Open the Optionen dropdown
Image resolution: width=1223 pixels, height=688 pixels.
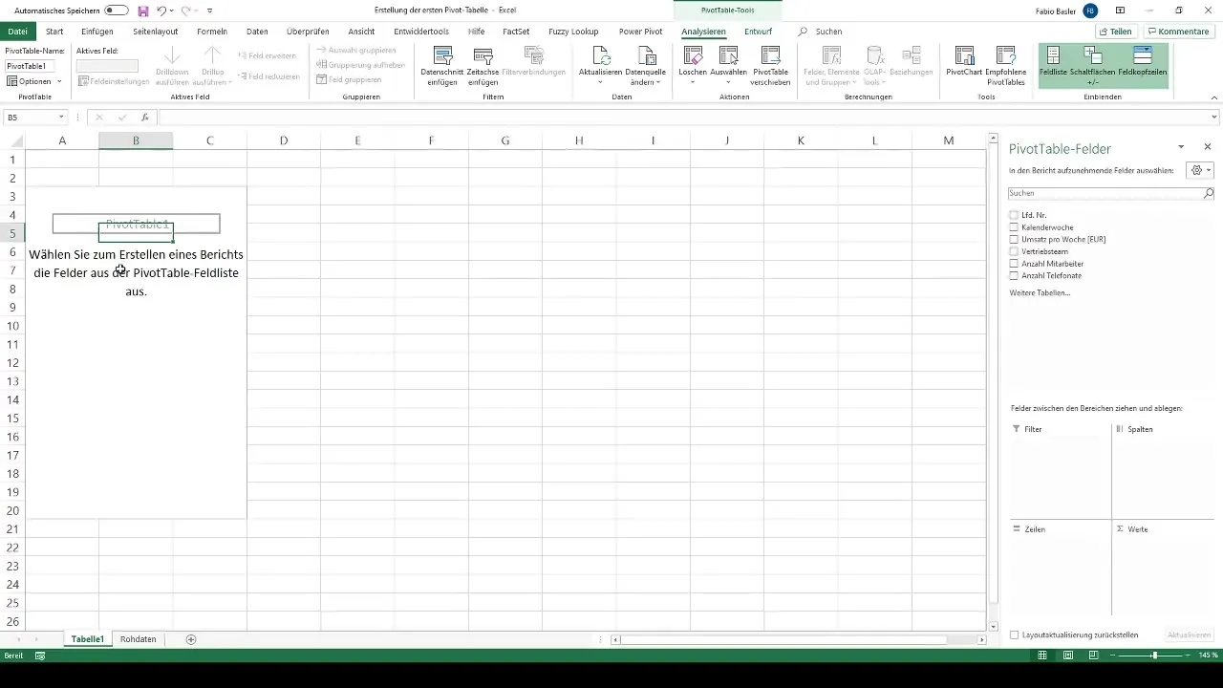click(34, 81)
